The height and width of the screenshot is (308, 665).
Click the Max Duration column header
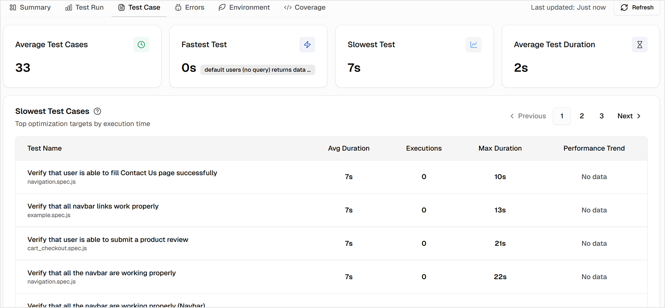coord(500,148)
